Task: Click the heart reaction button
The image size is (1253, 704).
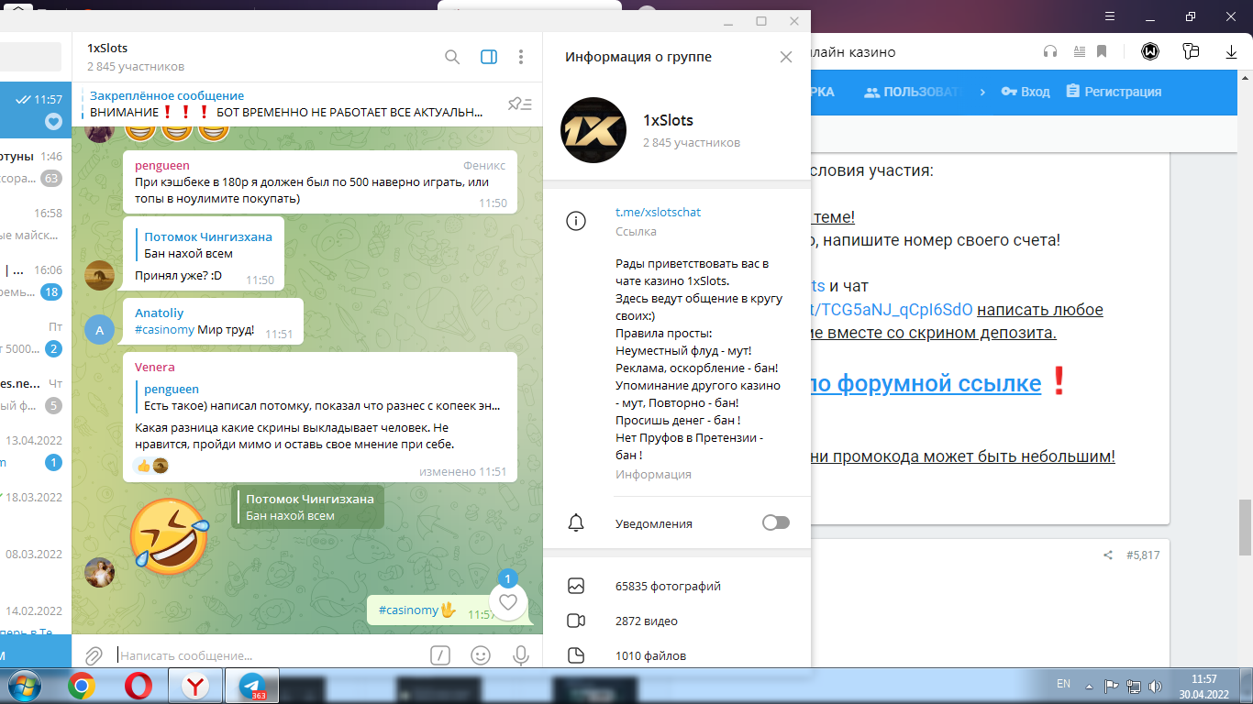Action: tap(508, 602)
